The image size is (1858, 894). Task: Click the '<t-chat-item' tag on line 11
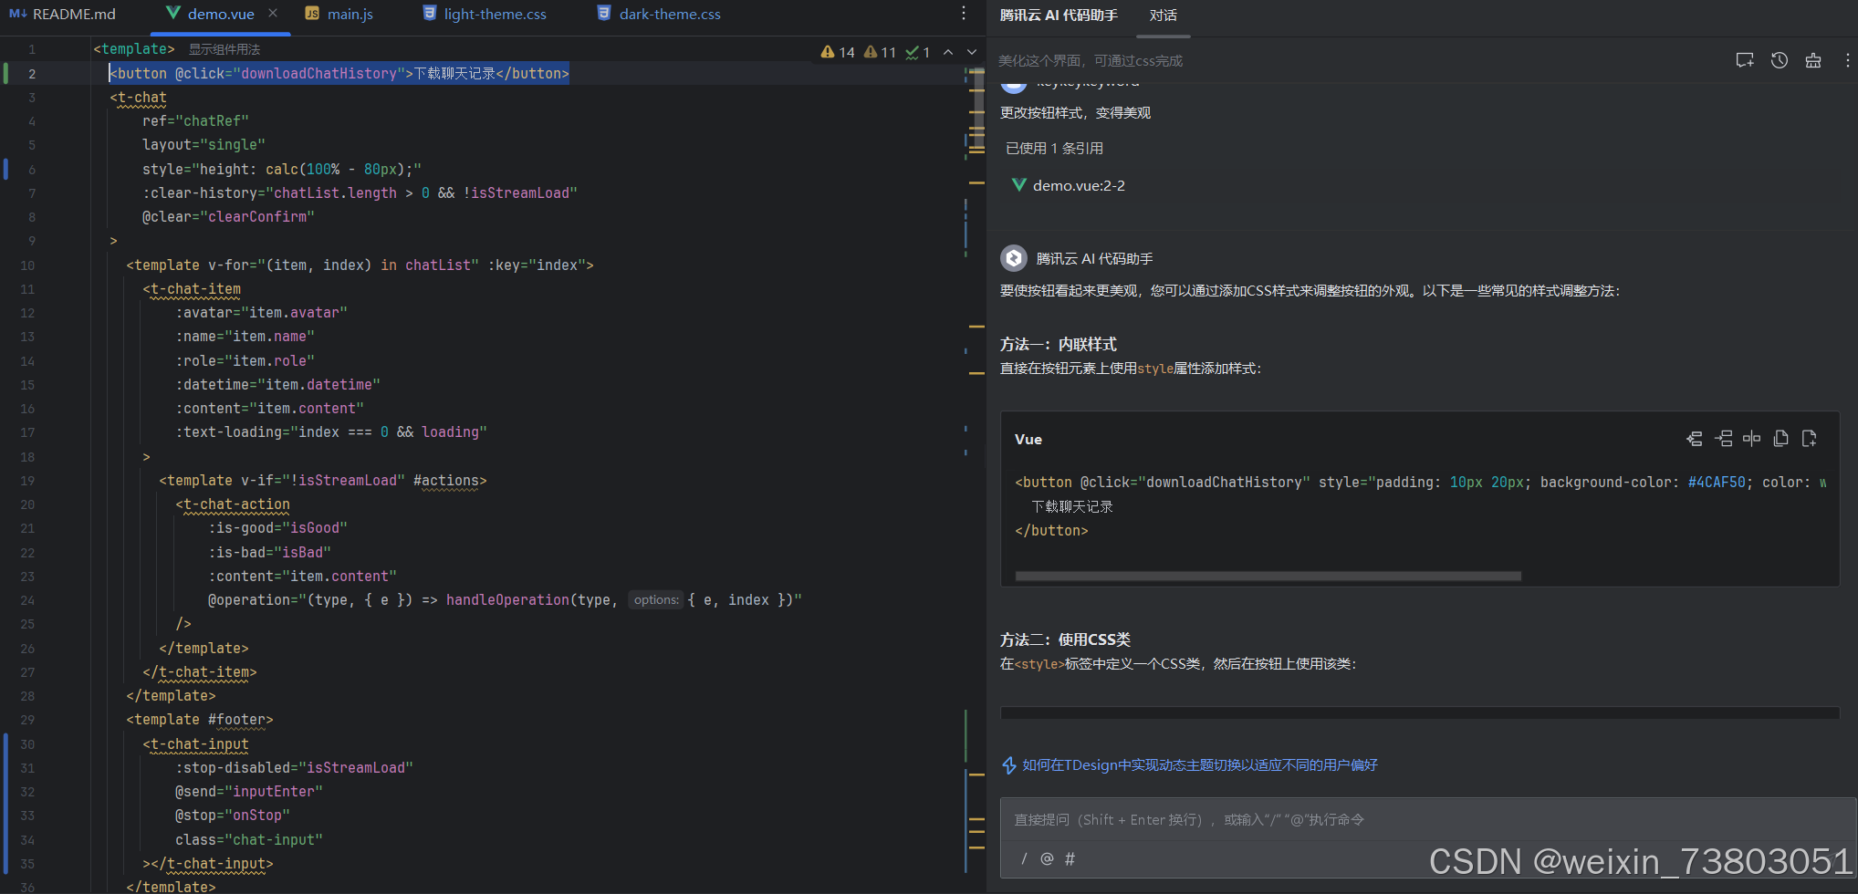(192, 288)
